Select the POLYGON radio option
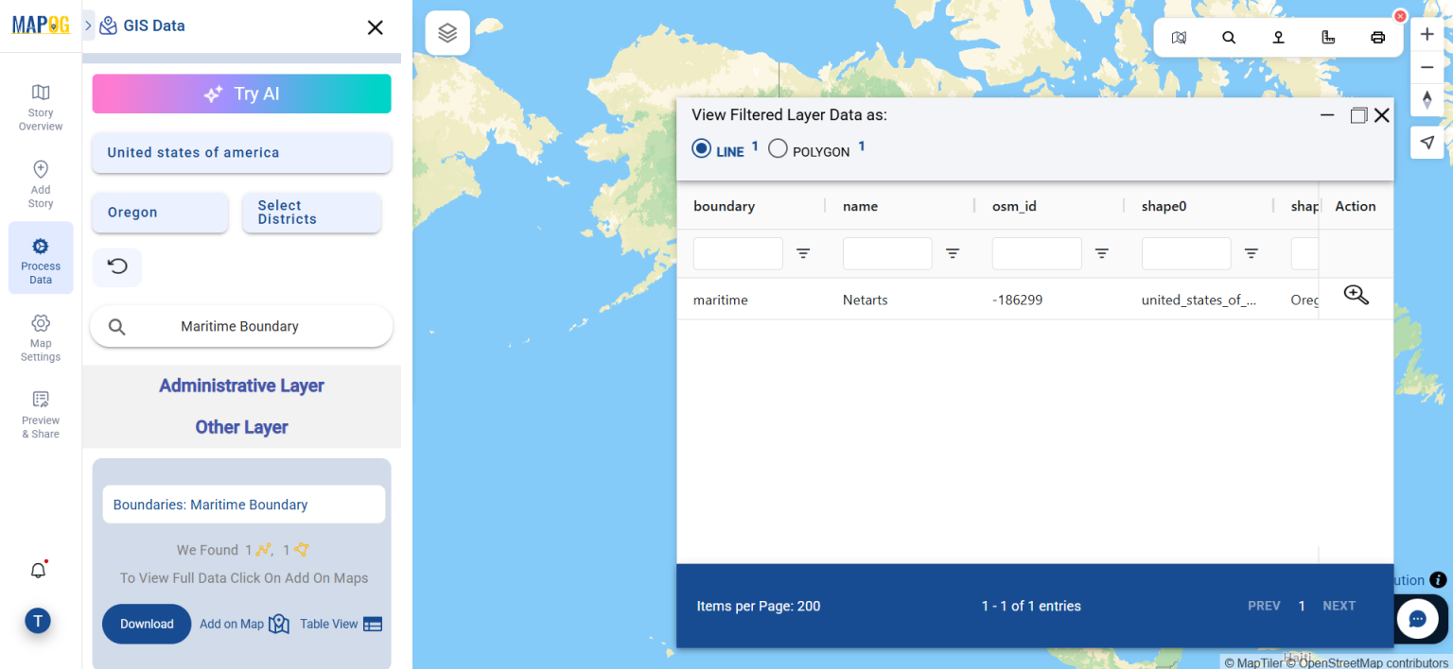 [778, 148]
